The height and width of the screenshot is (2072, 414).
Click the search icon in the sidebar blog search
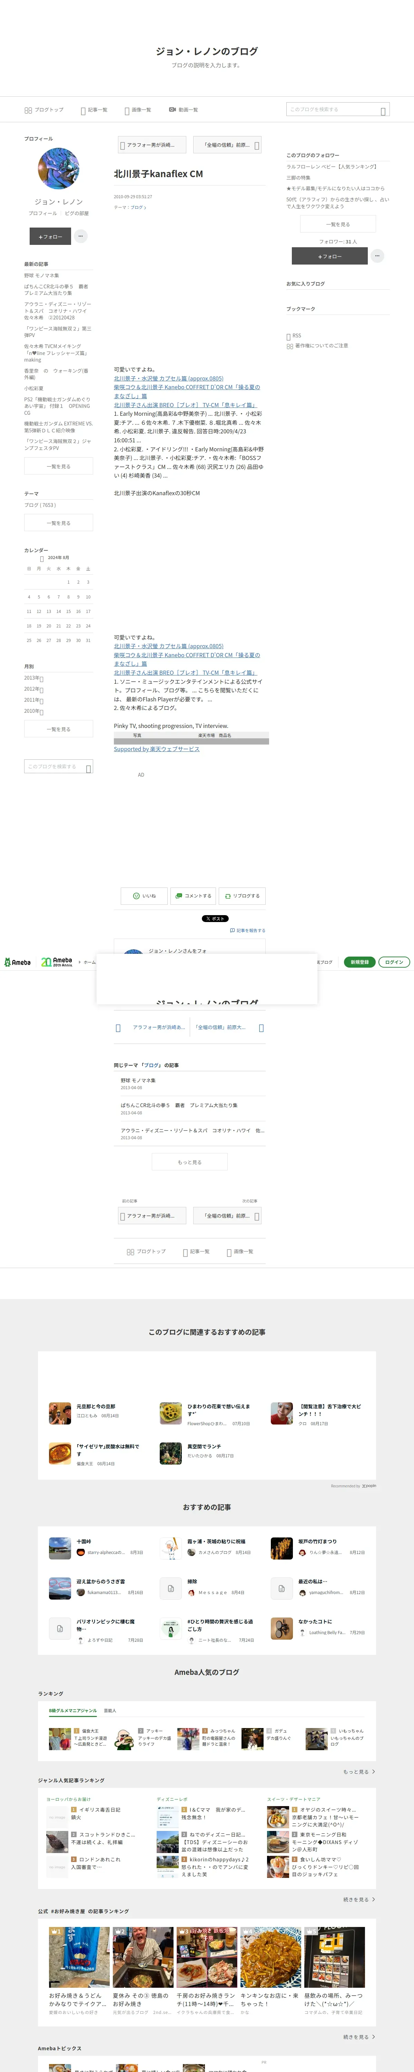click(88, 769)
